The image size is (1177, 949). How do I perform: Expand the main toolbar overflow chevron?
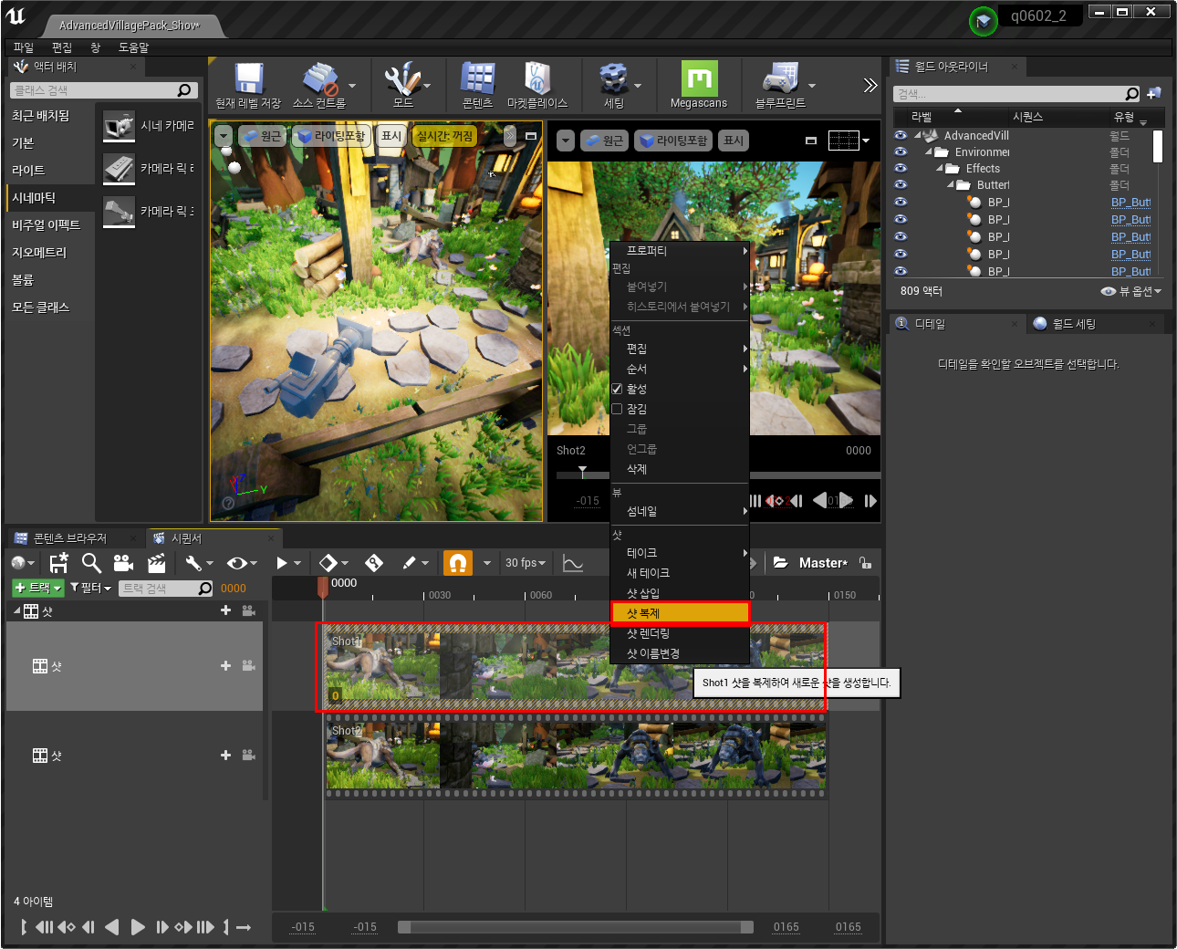[x=870, y=85]
